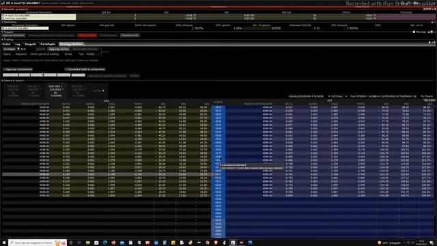The height and width of the screenshot is (246, 437).
Task: Click the PUT side THETA column header
Action: [x=361, y=104]
